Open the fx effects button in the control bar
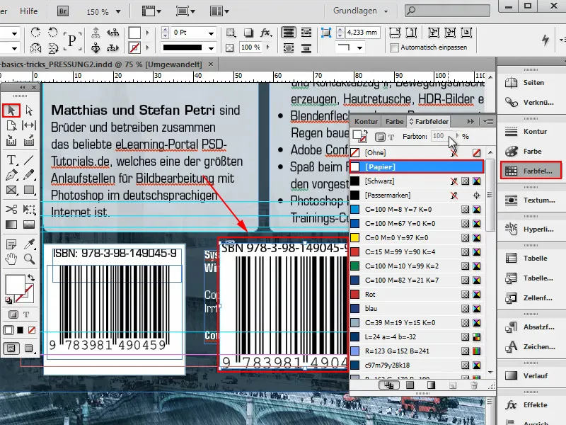This screenshot has height=425, width=566. coord(266,33)
